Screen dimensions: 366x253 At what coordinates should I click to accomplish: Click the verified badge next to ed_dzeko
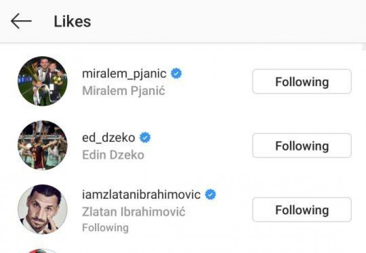click(x=145, y=137)
